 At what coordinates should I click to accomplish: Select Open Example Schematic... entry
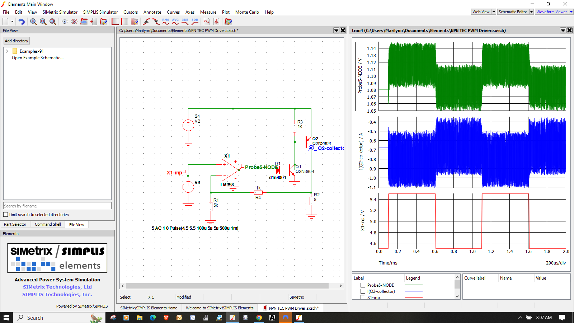click(38, 58)
